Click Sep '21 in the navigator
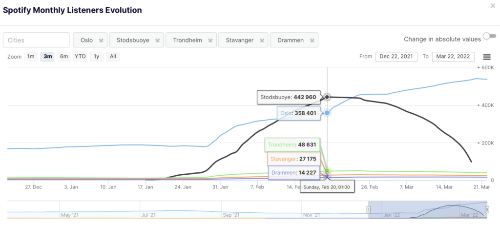The image size is (500, 226). pos(231,215)
